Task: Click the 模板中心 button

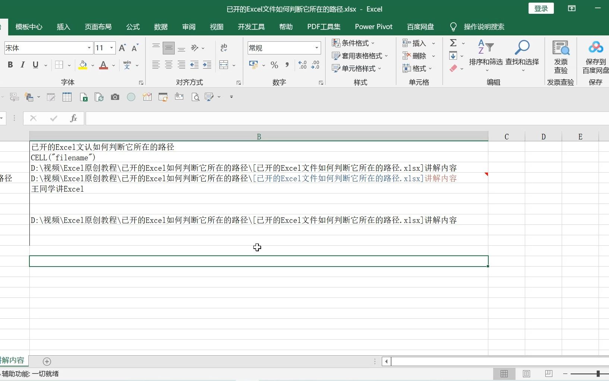Action: (x=29, y=26)
